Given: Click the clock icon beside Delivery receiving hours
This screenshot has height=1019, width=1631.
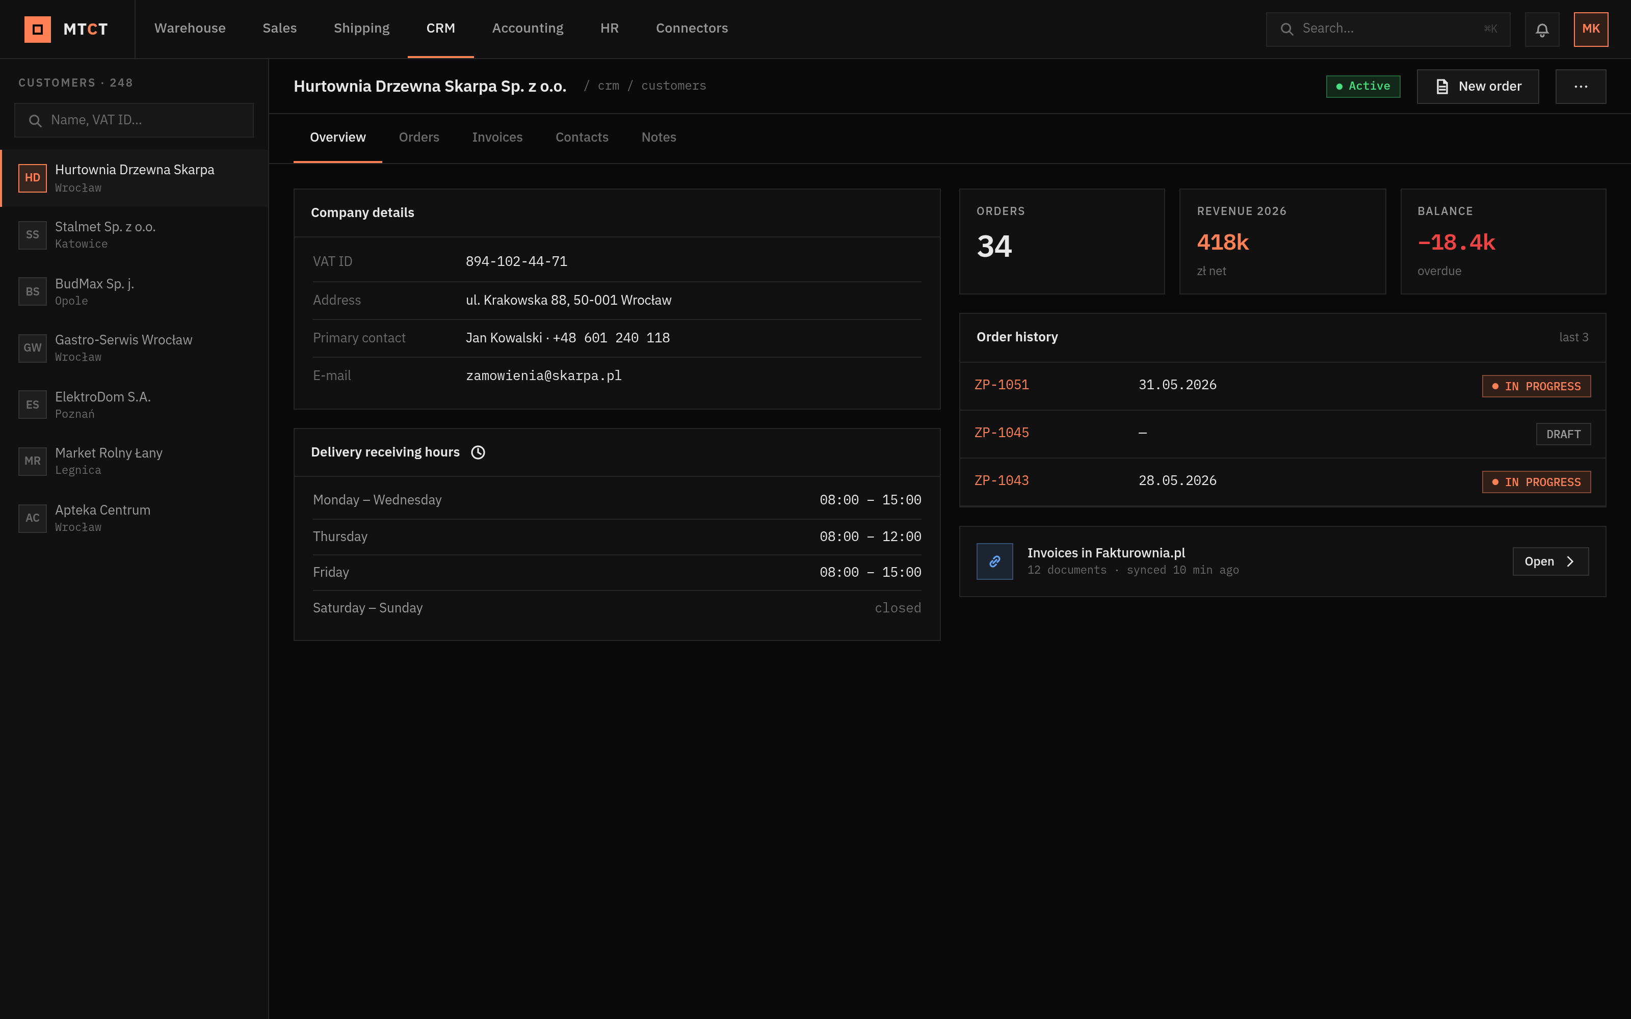Looking at the screenshot, I should (x=478, y=452).
